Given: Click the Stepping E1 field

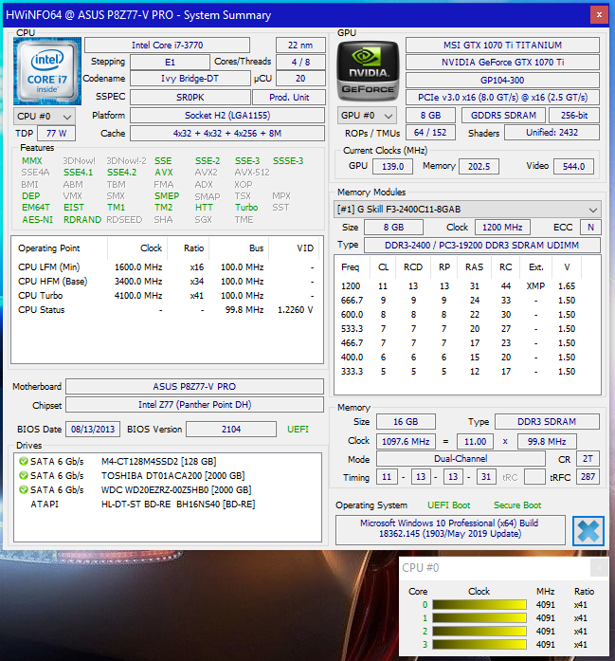Looking at the screenshot, I should click(170, 62).
